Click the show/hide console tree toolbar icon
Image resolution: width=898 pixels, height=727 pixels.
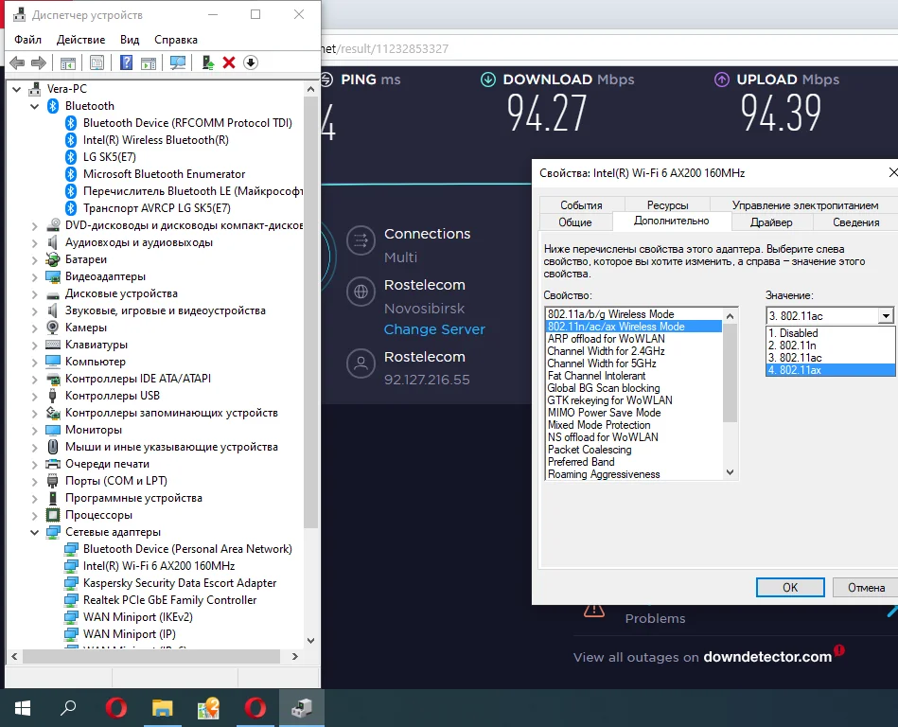[68, 63]
